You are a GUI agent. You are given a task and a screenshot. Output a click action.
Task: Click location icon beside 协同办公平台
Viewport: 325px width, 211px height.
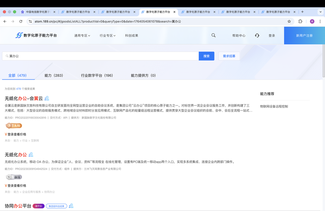coord(71,206)
